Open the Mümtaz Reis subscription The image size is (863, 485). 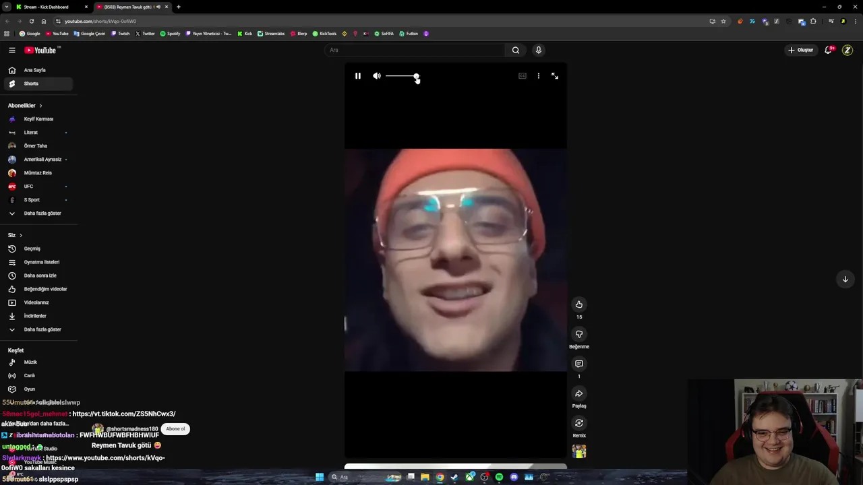(x=37, y=173)
